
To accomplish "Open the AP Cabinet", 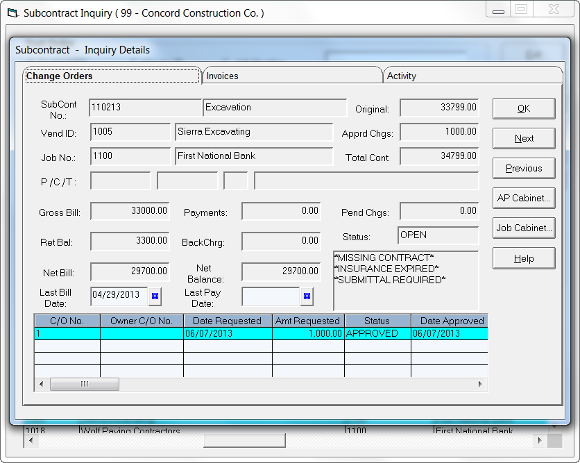I will (x=524, y=198).
